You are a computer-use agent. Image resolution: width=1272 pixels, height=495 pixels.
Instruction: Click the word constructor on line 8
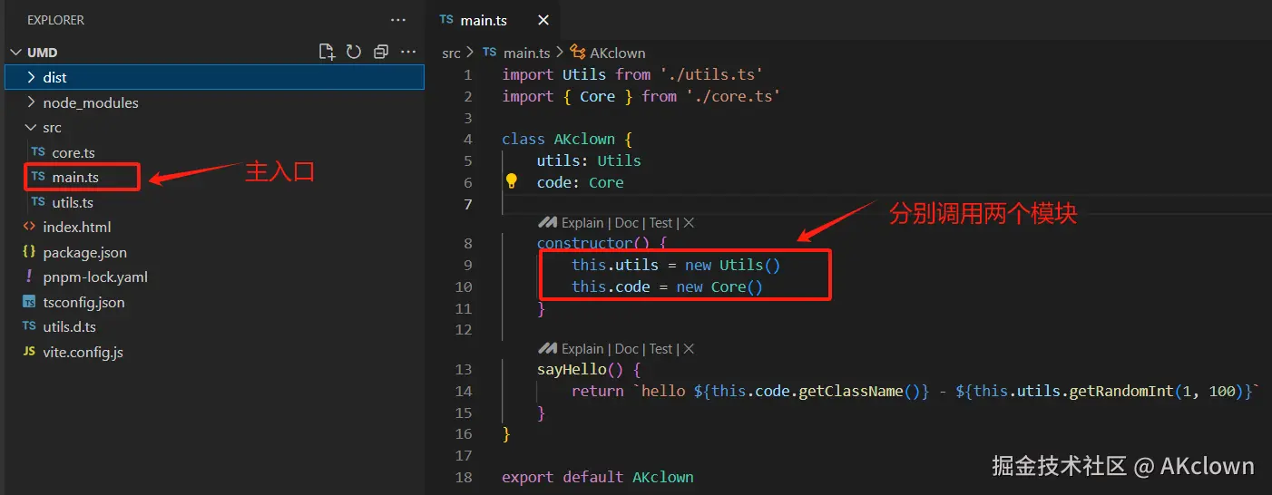tap(584, 243)
